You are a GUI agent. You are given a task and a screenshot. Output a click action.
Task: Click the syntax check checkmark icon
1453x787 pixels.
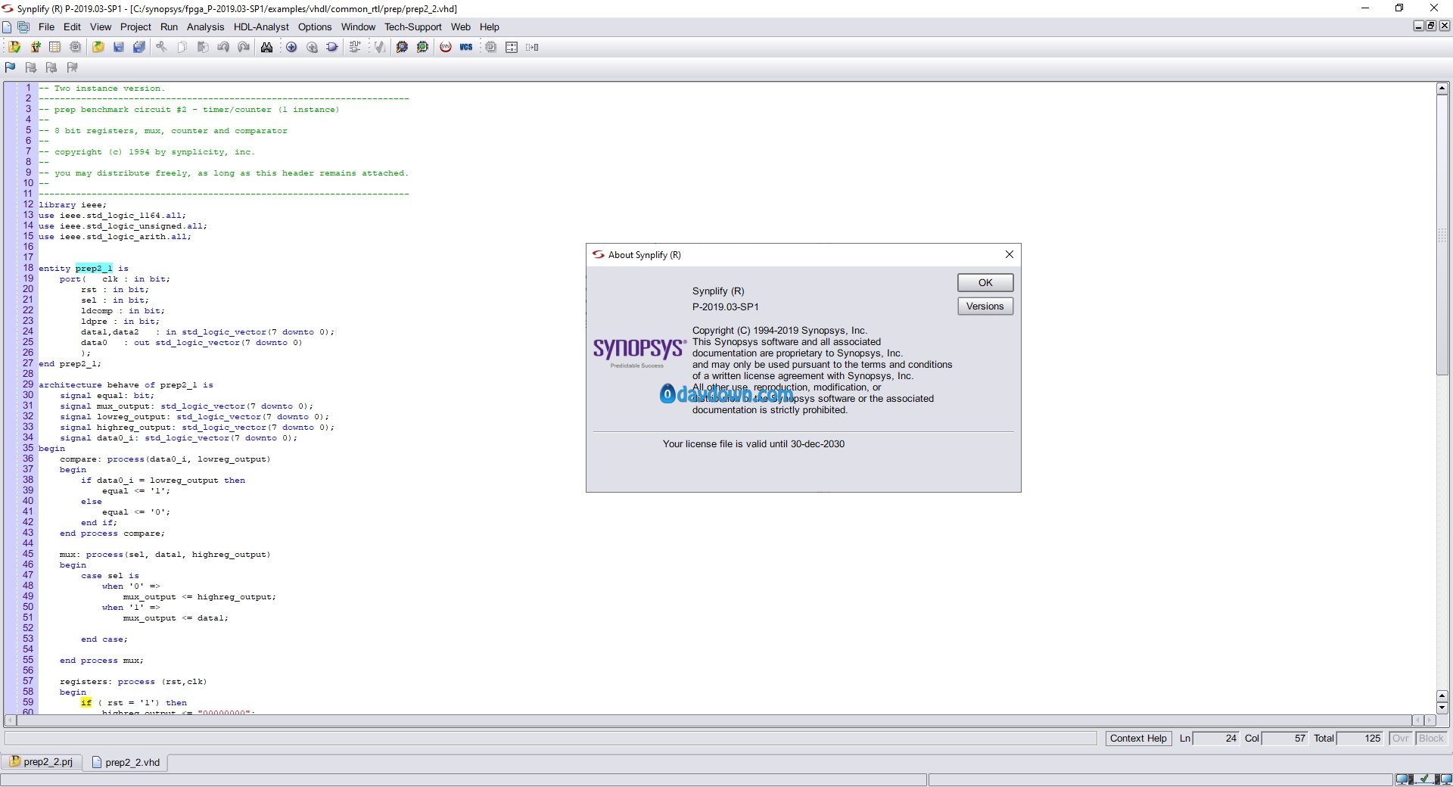click(379, 47)
